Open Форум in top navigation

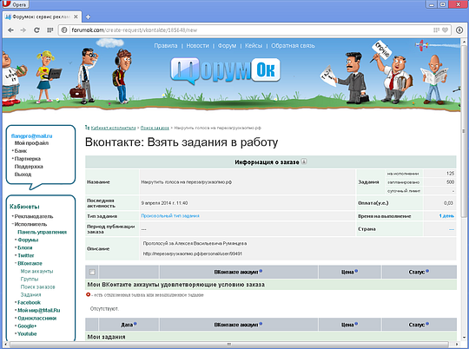227,46
